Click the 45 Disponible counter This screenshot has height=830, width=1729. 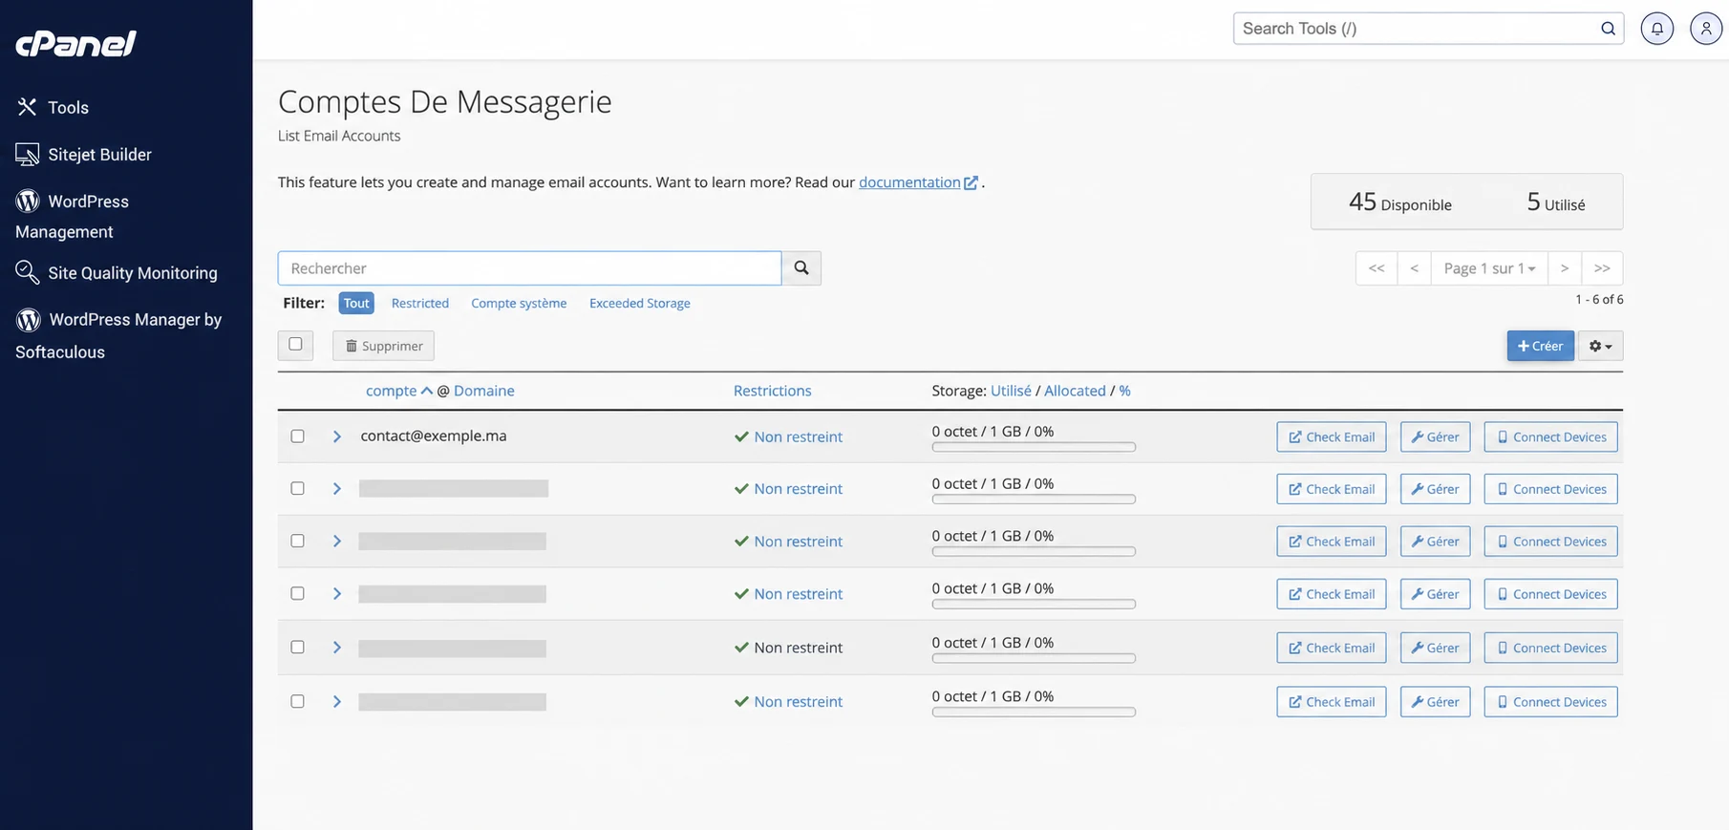1399,202
